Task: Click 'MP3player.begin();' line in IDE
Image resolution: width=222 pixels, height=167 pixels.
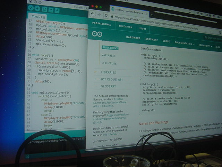Action: [51, 22]
